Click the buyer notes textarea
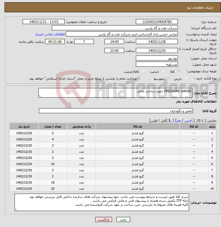This screenshot has width=221, height=227. [102, 202]
